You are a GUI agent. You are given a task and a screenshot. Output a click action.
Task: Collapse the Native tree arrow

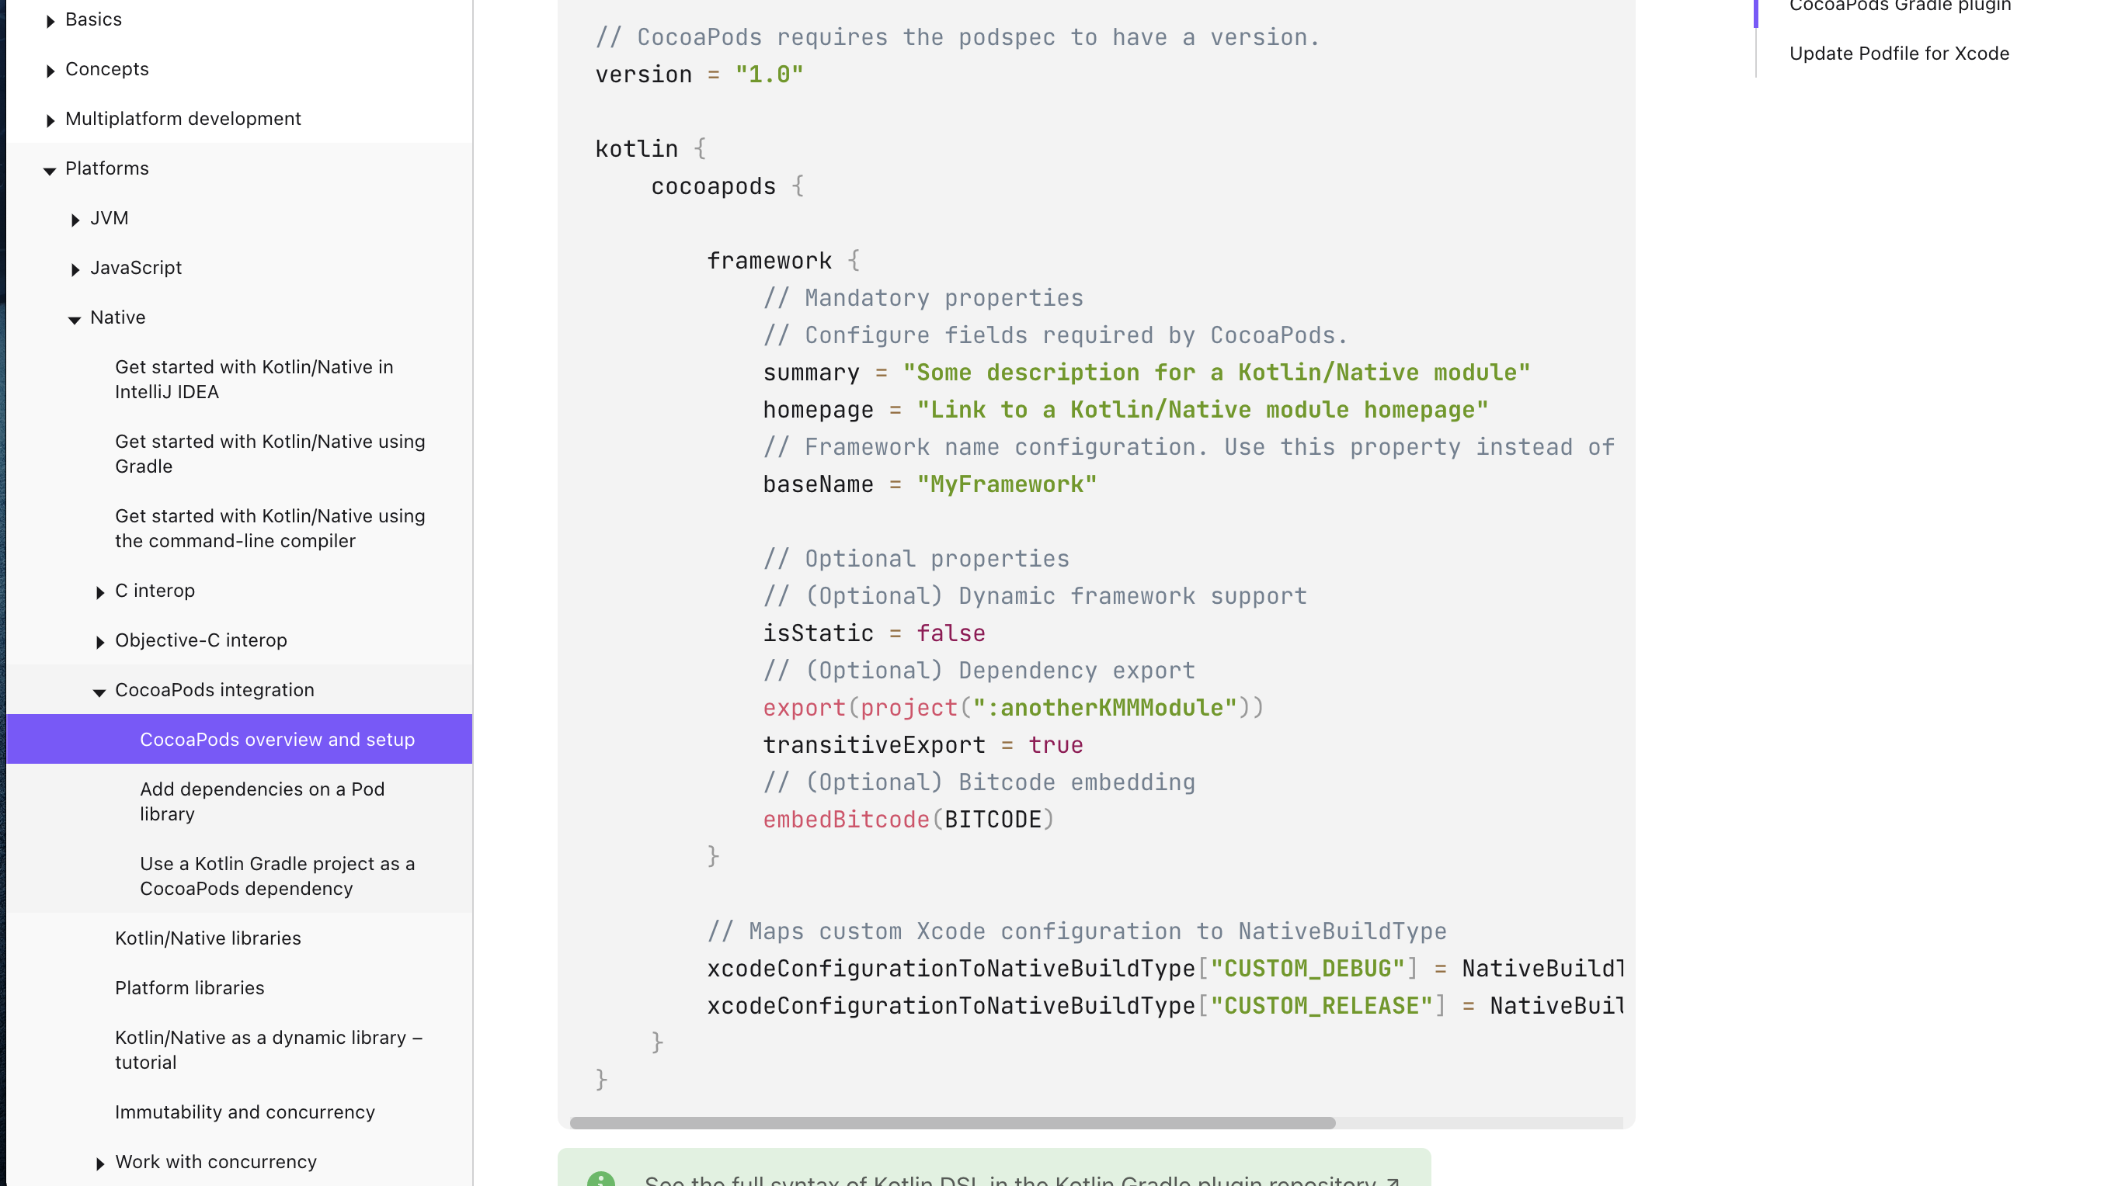point(74,320)
